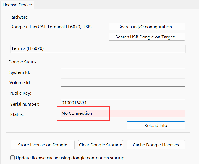
Task: Click into the Volume Id field
Action: coord(123,82)
